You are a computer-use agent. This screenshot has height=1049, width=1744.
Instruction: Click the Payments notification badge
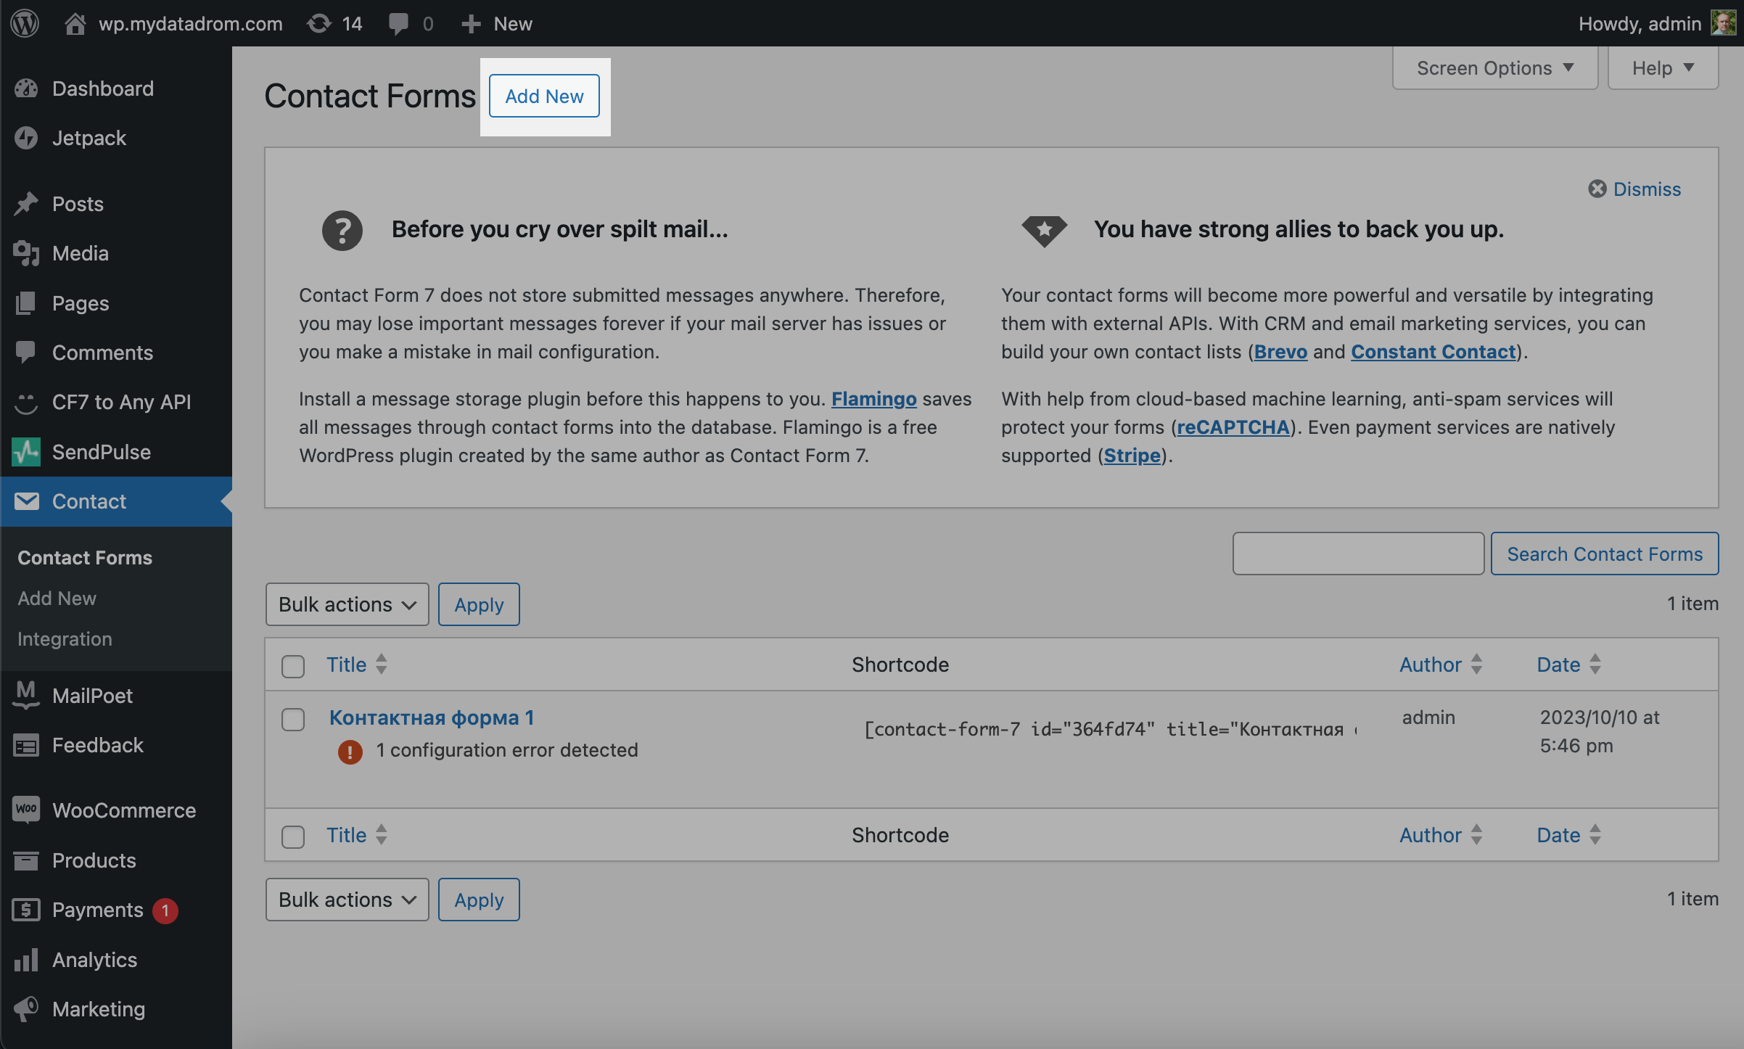(x=165, y=910)
